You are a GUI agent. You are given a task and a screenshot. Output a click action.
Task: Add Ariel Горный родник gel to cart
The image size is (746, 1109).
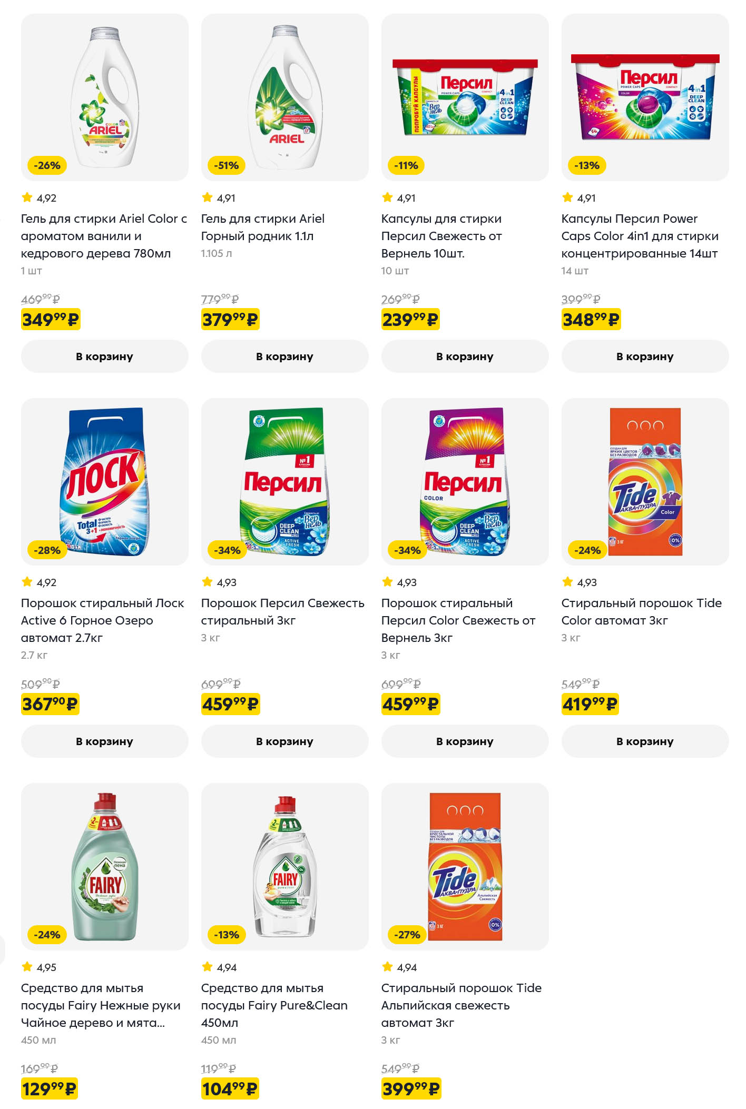284,357
